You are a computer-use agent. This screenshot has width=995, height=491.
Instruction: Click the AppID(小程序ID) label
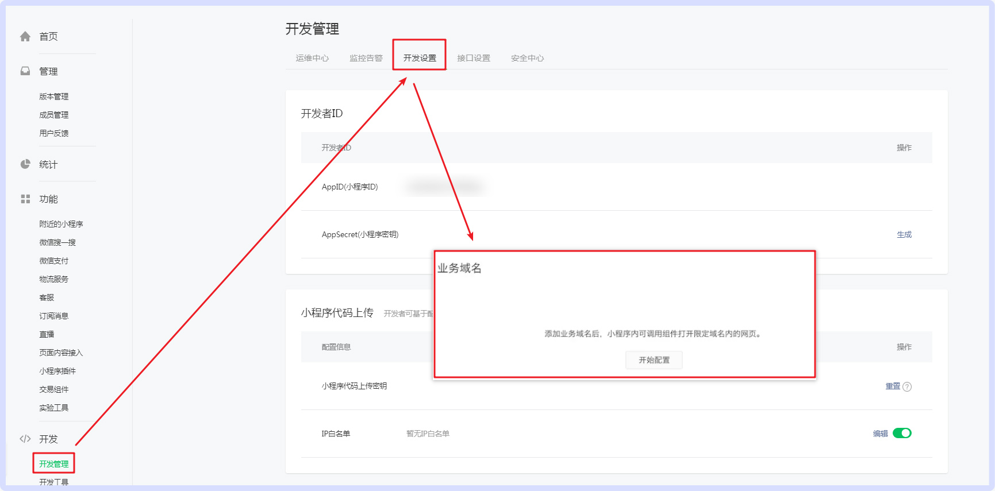click(349, 187)
